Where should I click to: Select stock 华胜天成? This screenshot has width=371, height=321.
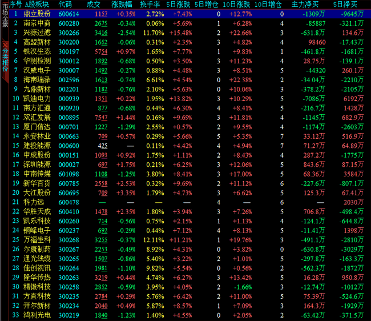37,212
